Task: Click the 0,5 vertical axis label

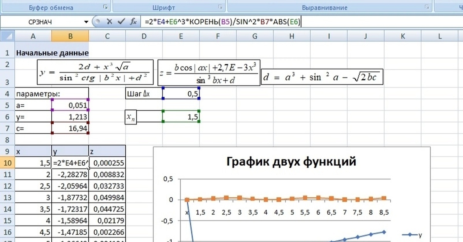Action: (x=168, y=179)
